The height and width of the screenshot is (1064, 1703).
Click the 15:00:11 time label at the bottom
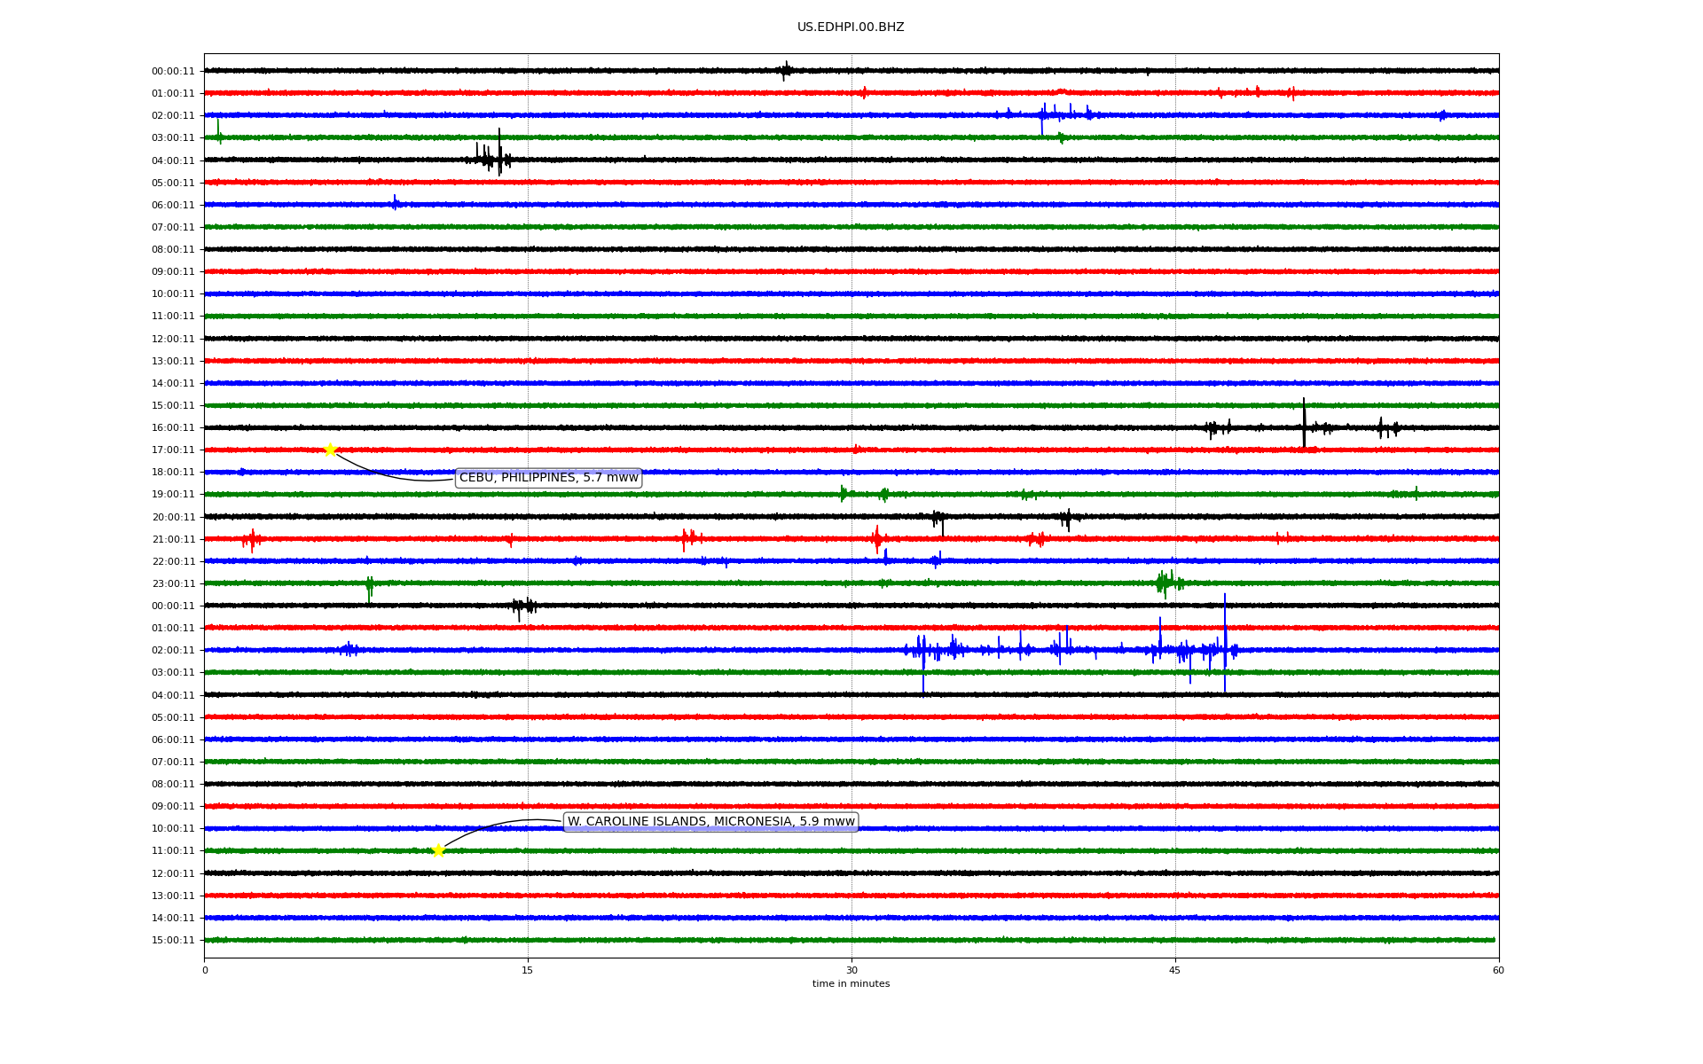coord(173,941)
